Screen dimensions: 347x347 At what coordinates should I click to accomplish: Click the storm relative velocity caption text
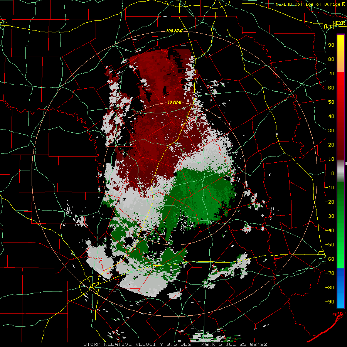[x=175, y=344]
